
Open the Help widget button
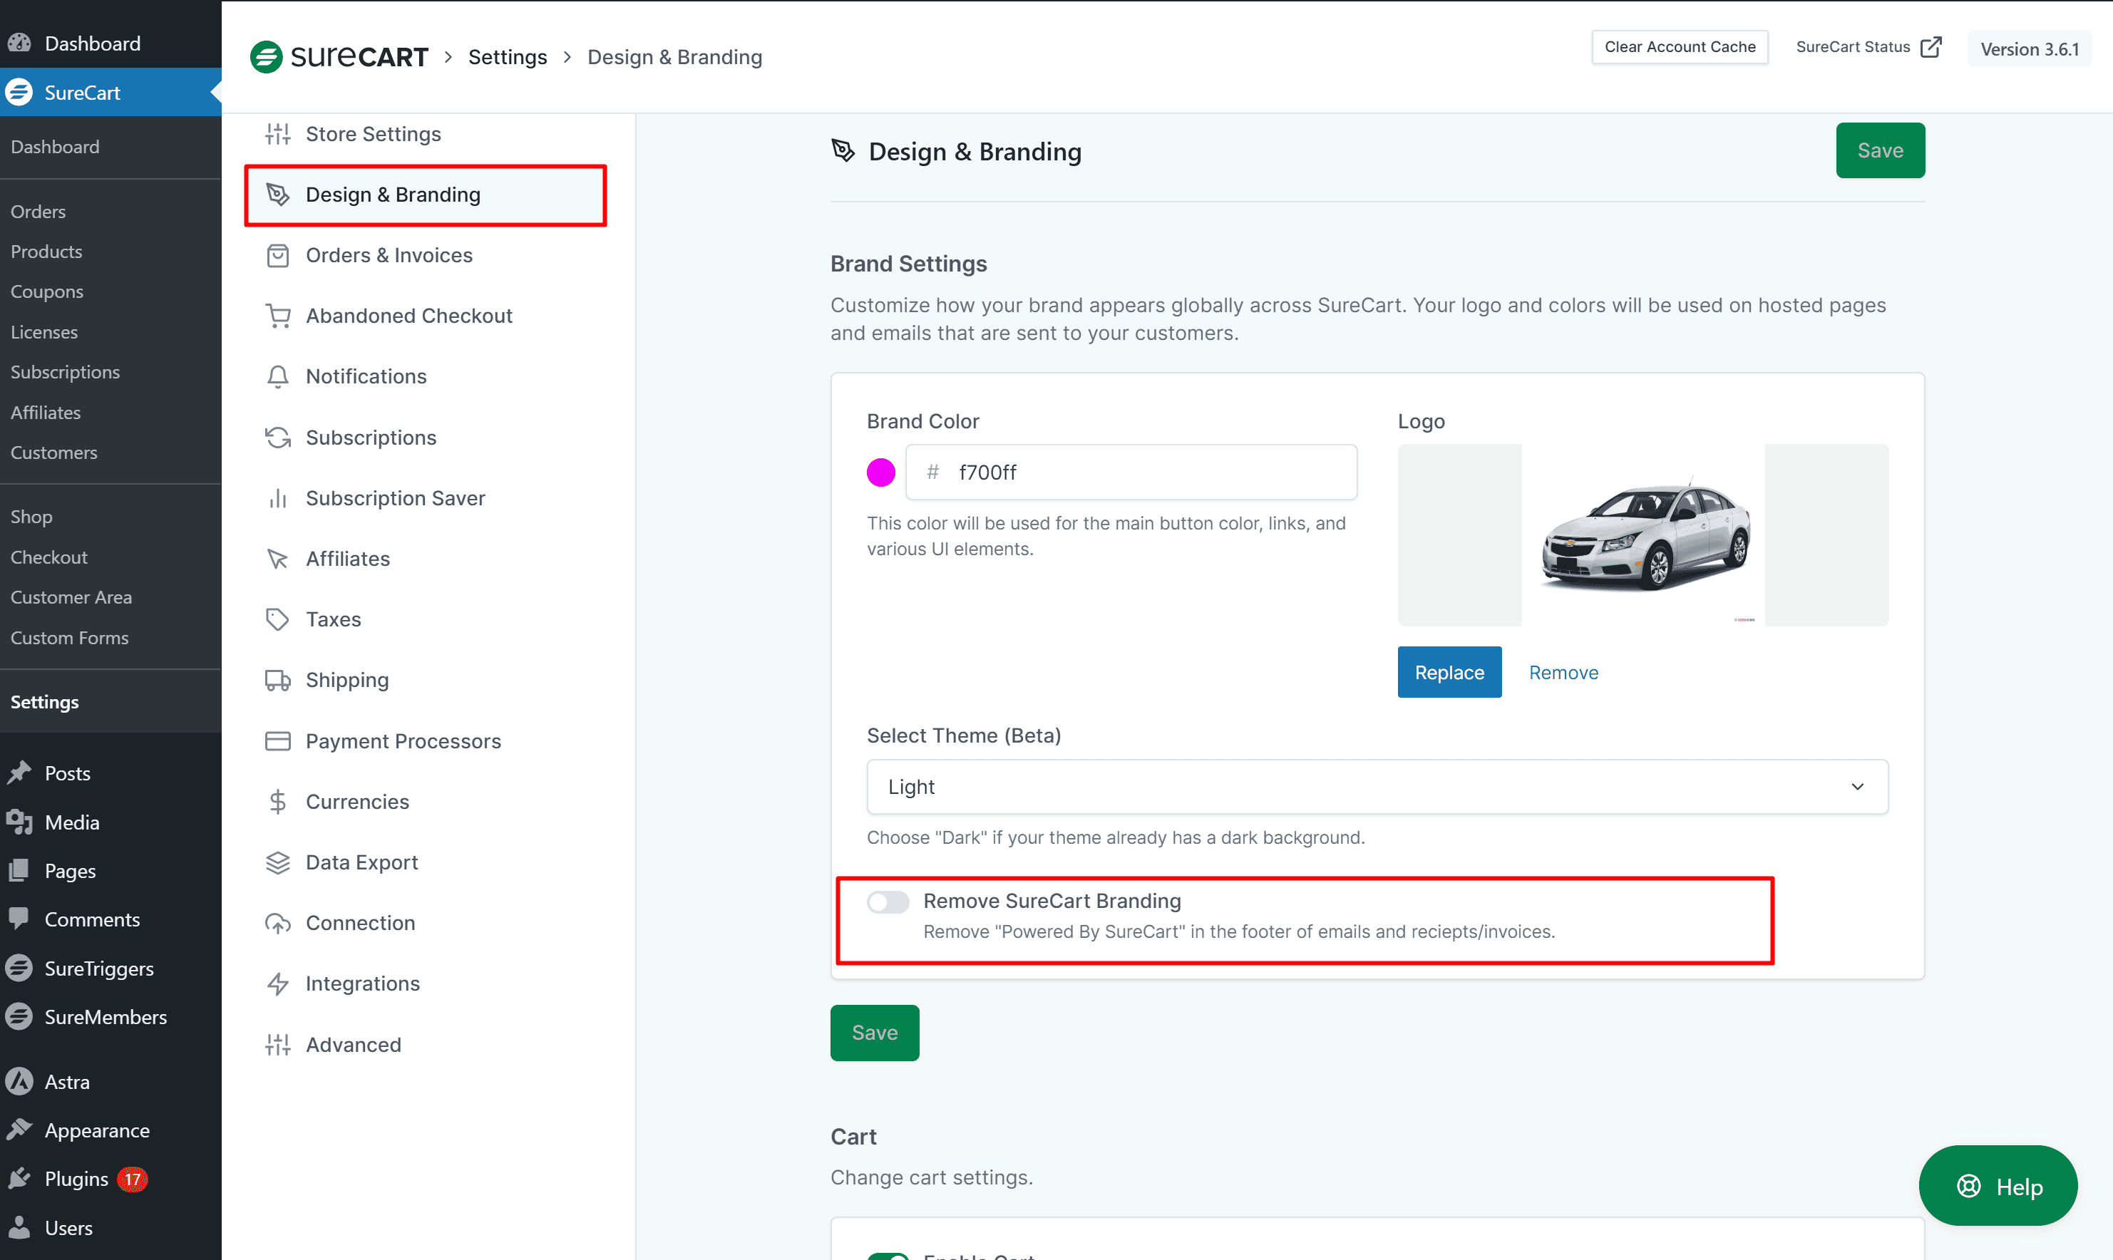(1998, 1186)
